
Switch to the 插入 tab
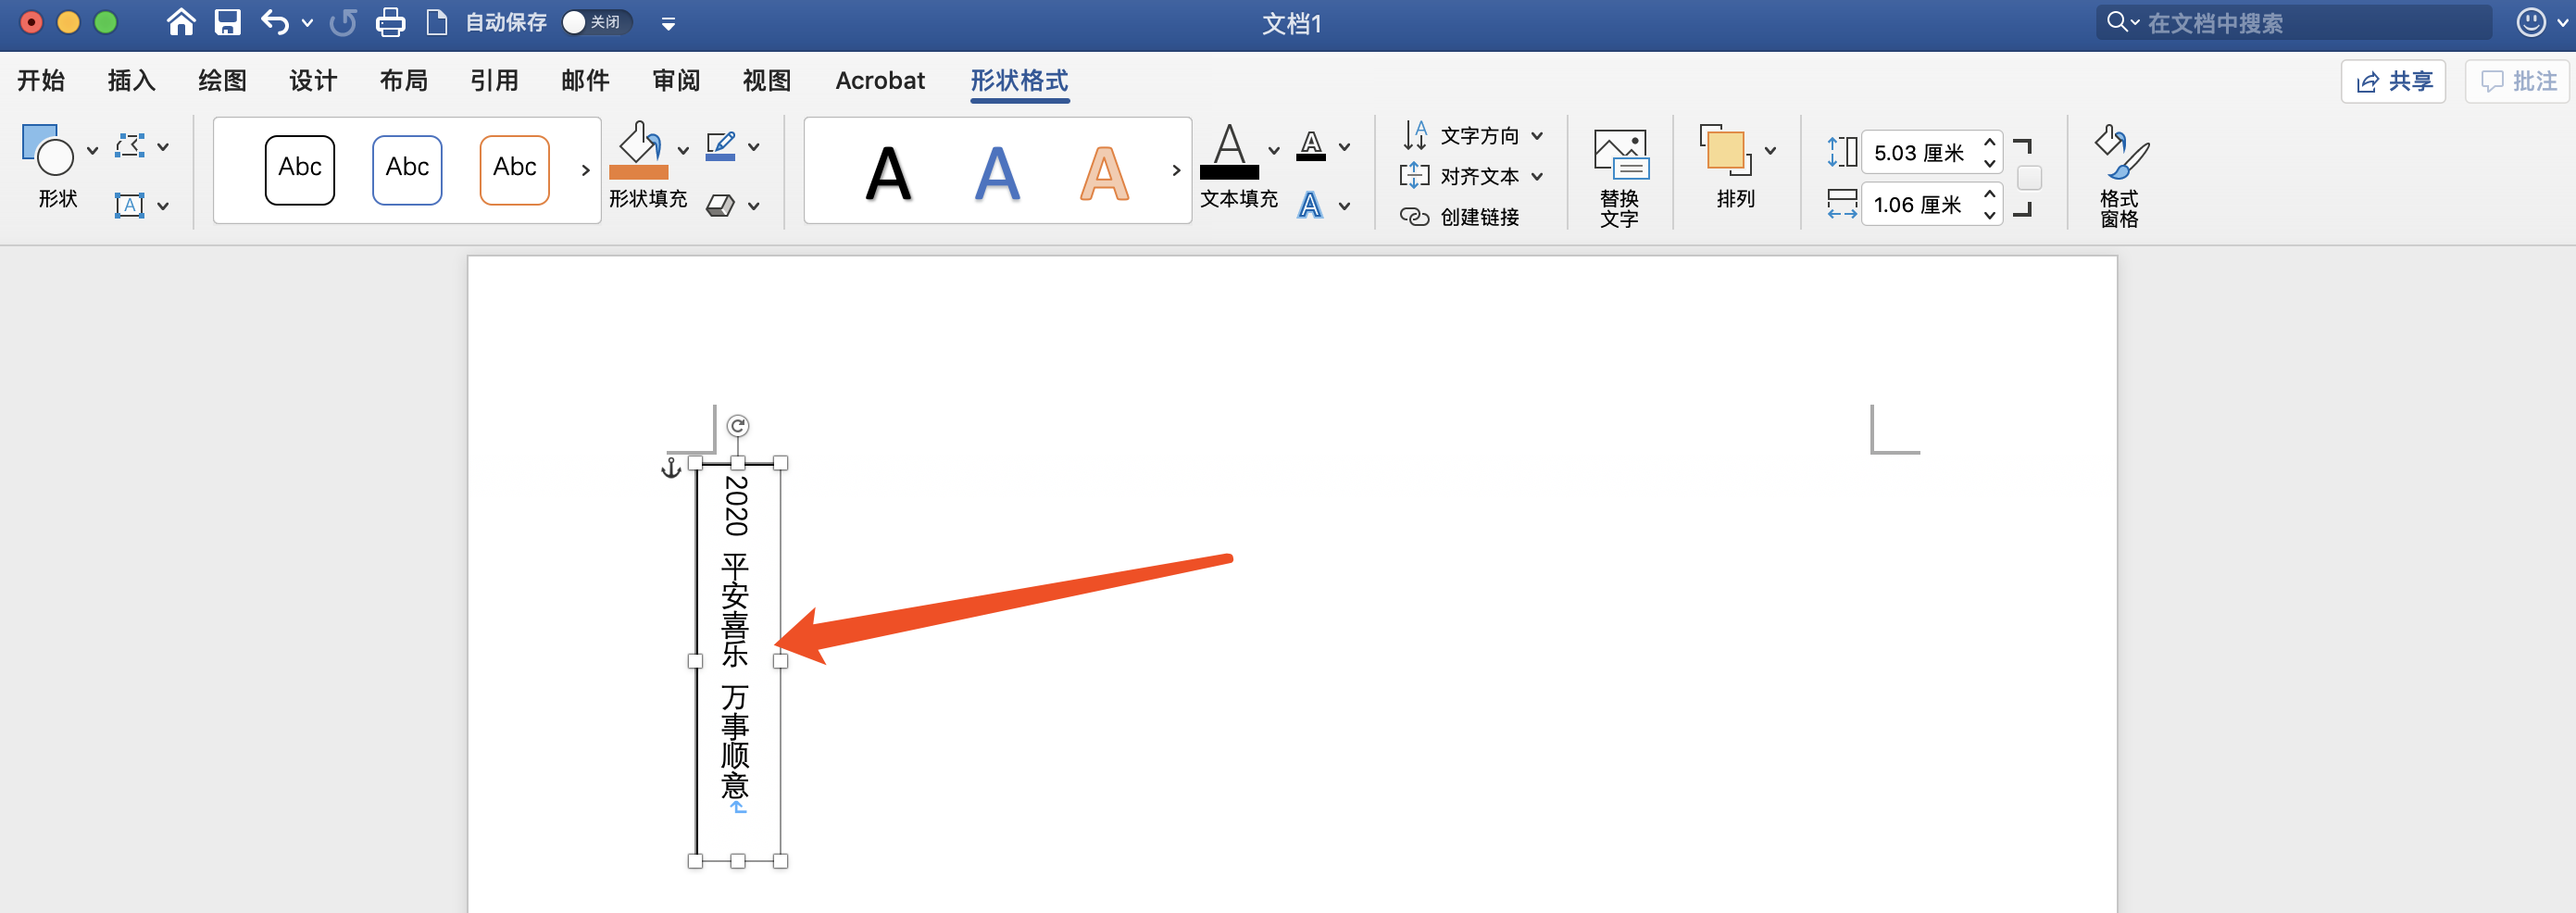point(132,80)
